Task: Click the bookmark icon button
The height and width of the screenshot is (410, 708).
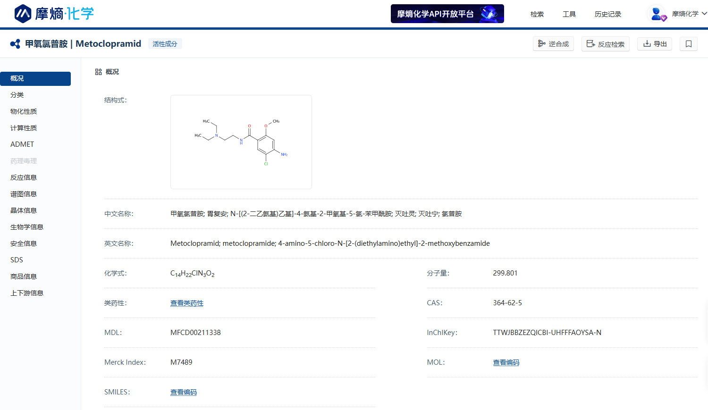Action: pyautogui.click(x=689, y=44)
